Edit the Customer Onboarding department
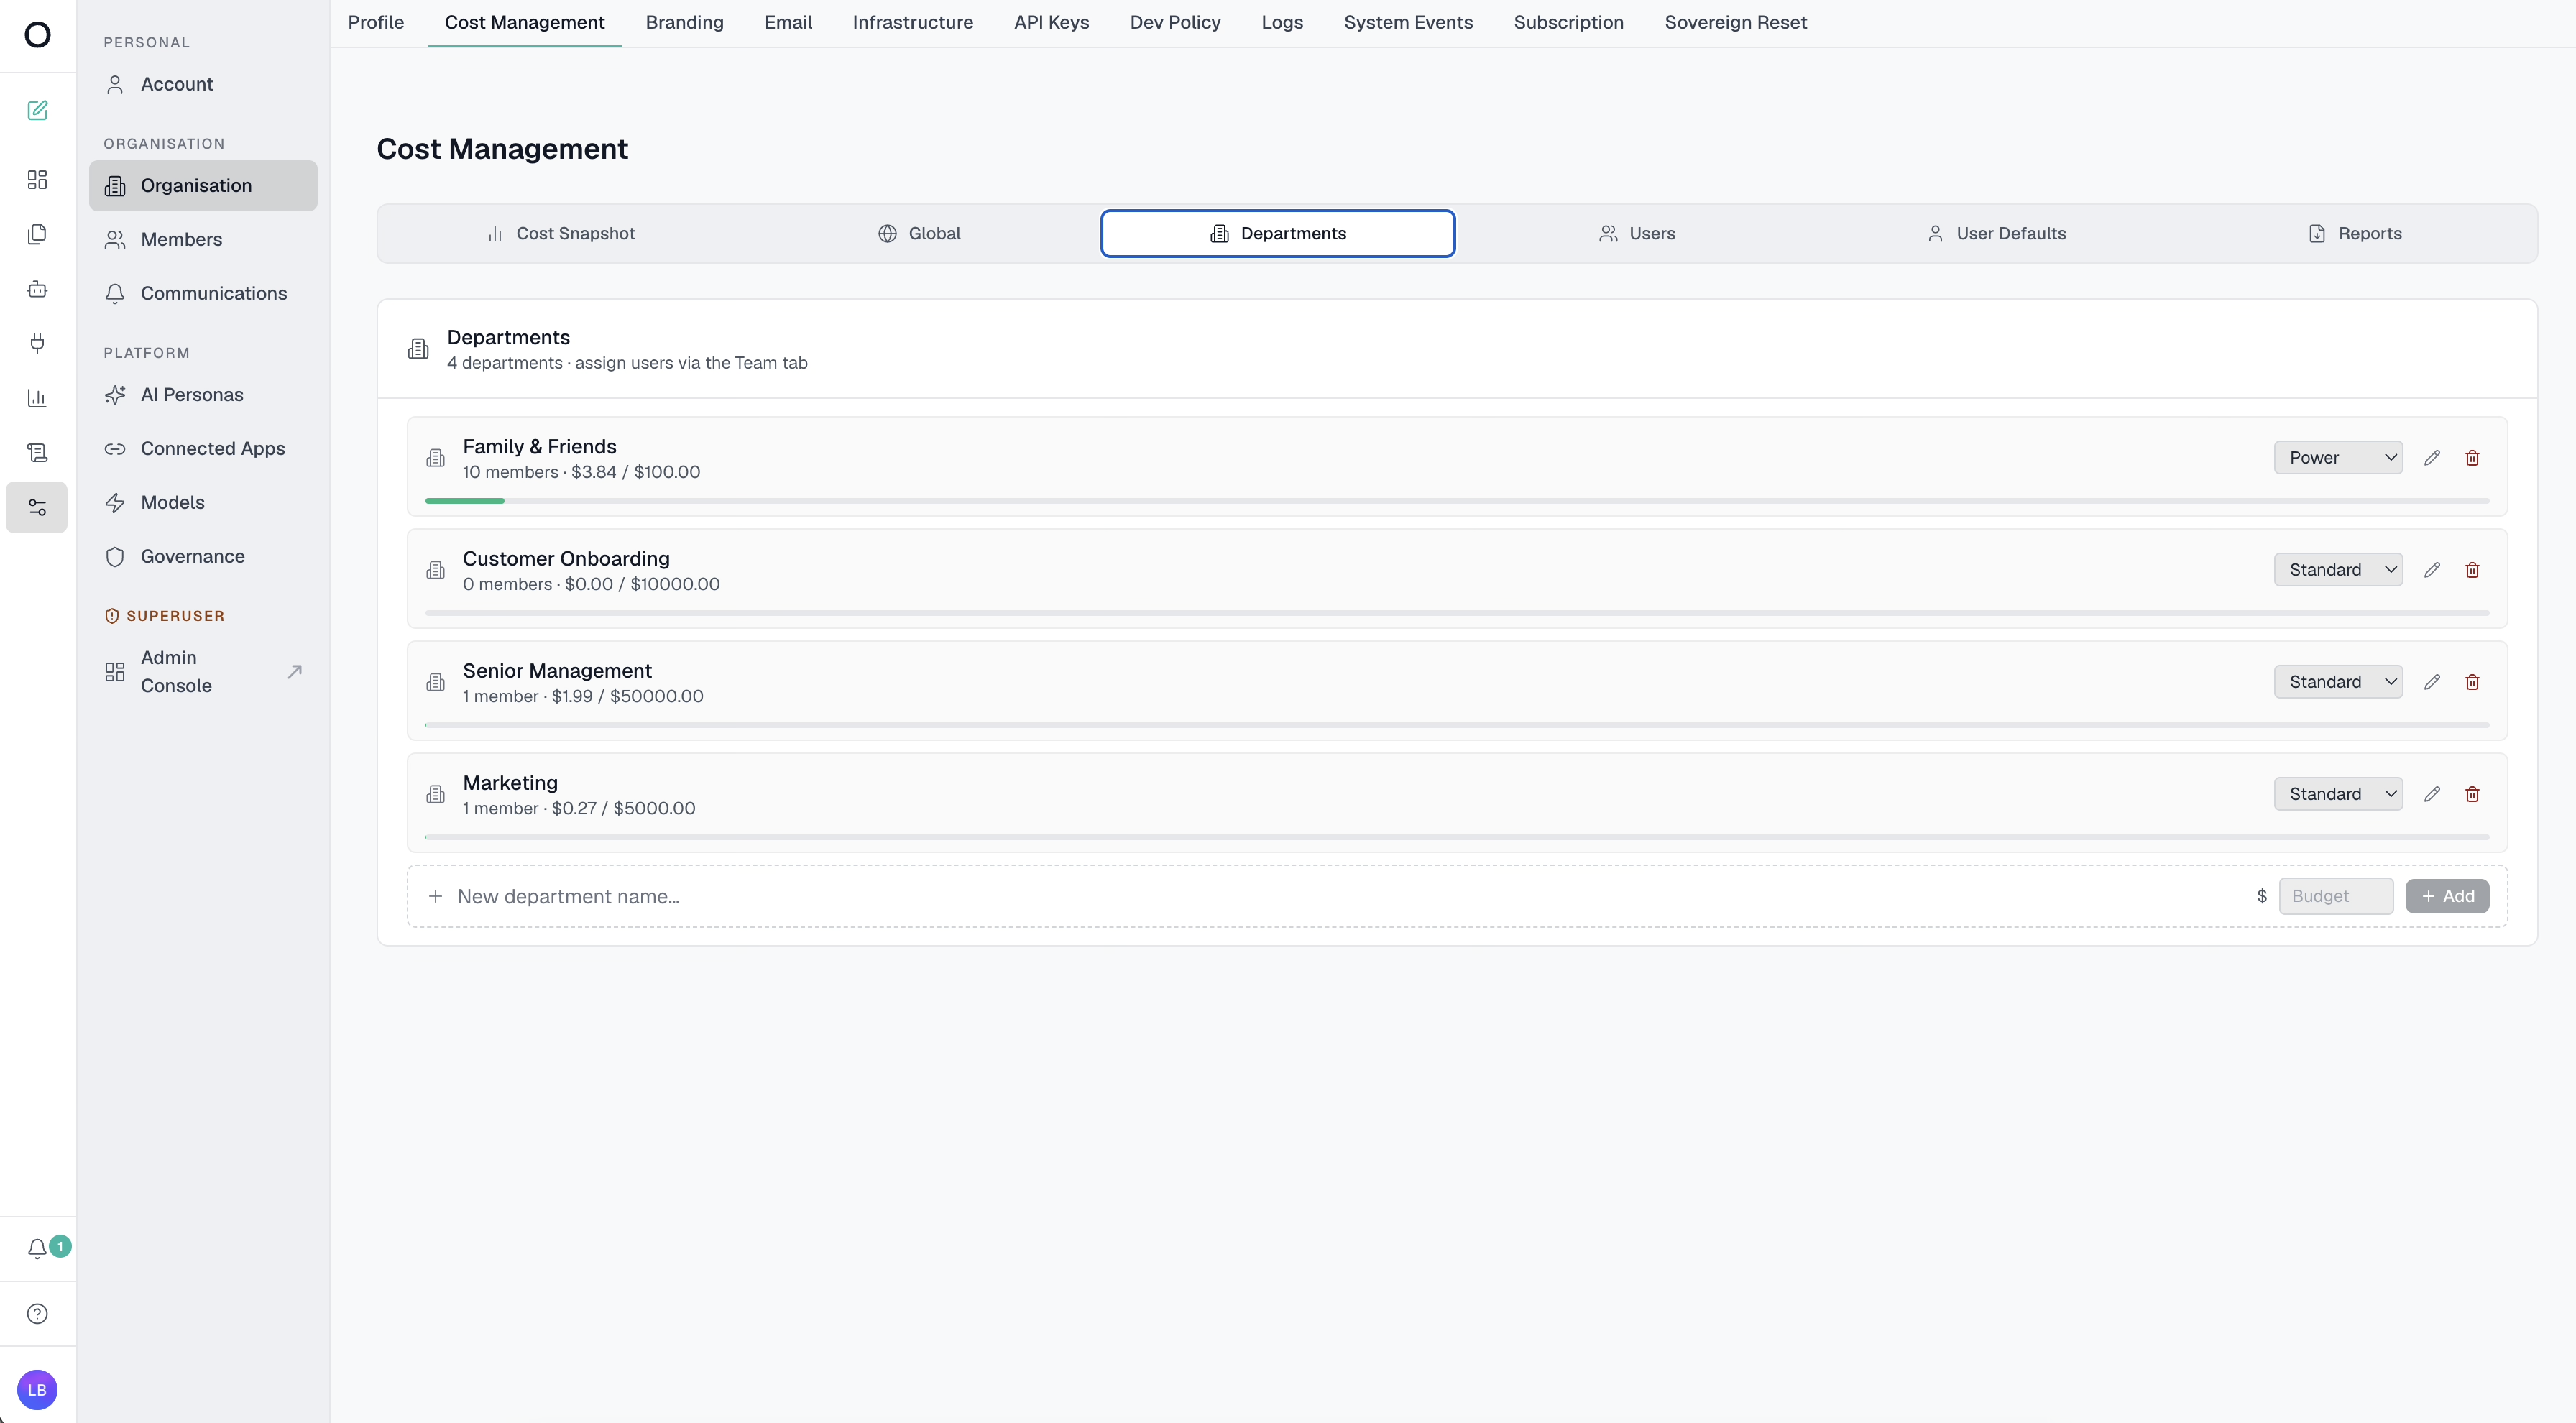This screenshot has height=1423, width=2576. [2432, 570]
